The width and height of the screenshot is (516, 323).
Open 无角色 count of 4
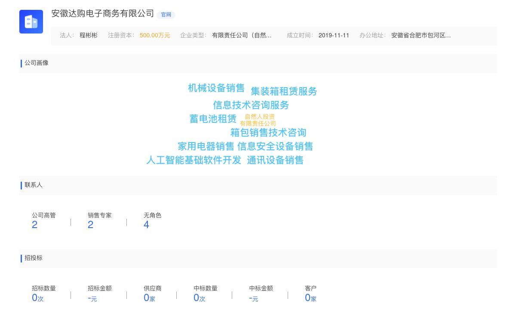point(147,225)
